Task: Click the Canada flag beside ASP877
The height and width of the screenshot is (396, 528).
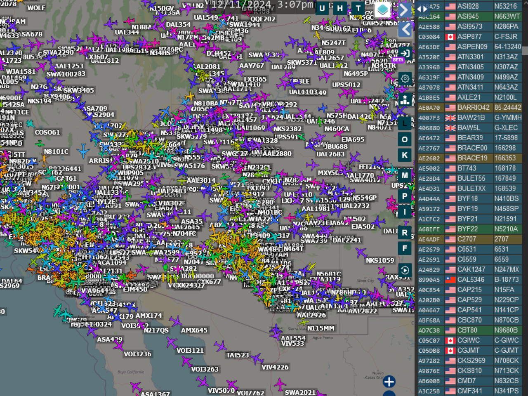Action: coord(450,37)
